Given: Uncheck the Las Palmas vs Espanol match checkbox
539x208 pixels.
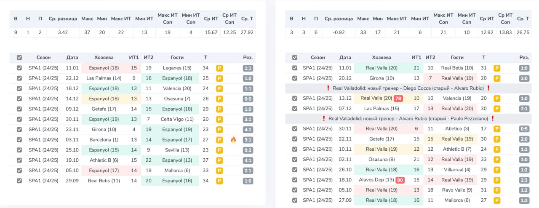Looking at the screenshot, I should coord(19,78).
